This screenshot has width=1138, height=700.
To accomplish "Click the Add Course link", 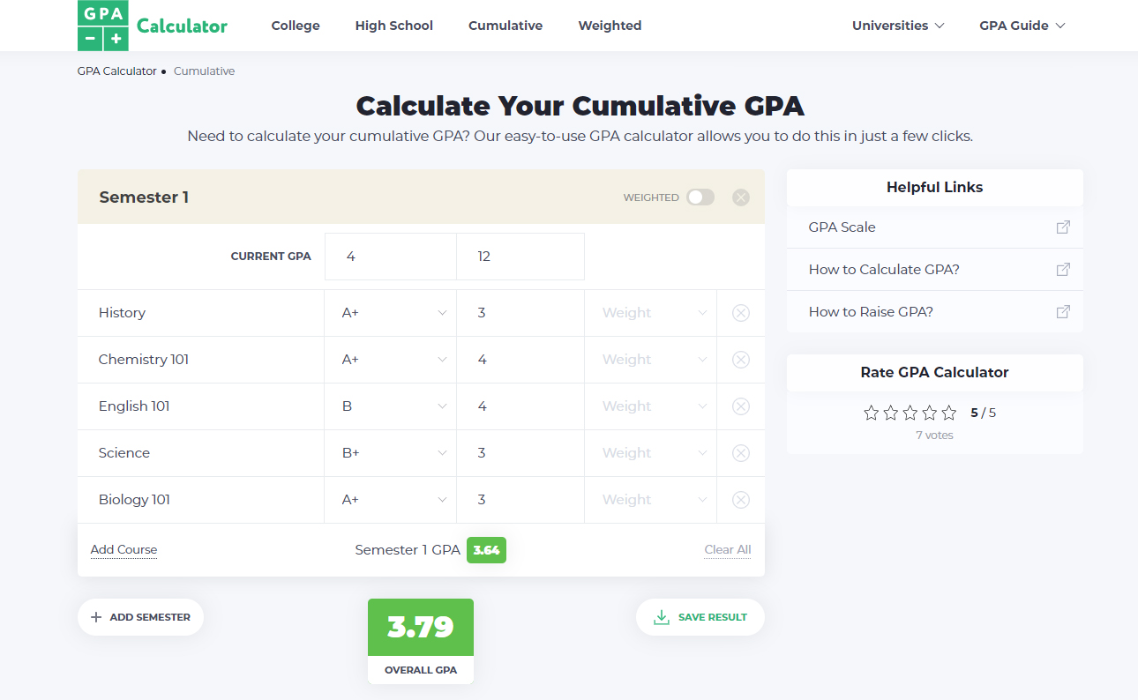I will (124, 549).
